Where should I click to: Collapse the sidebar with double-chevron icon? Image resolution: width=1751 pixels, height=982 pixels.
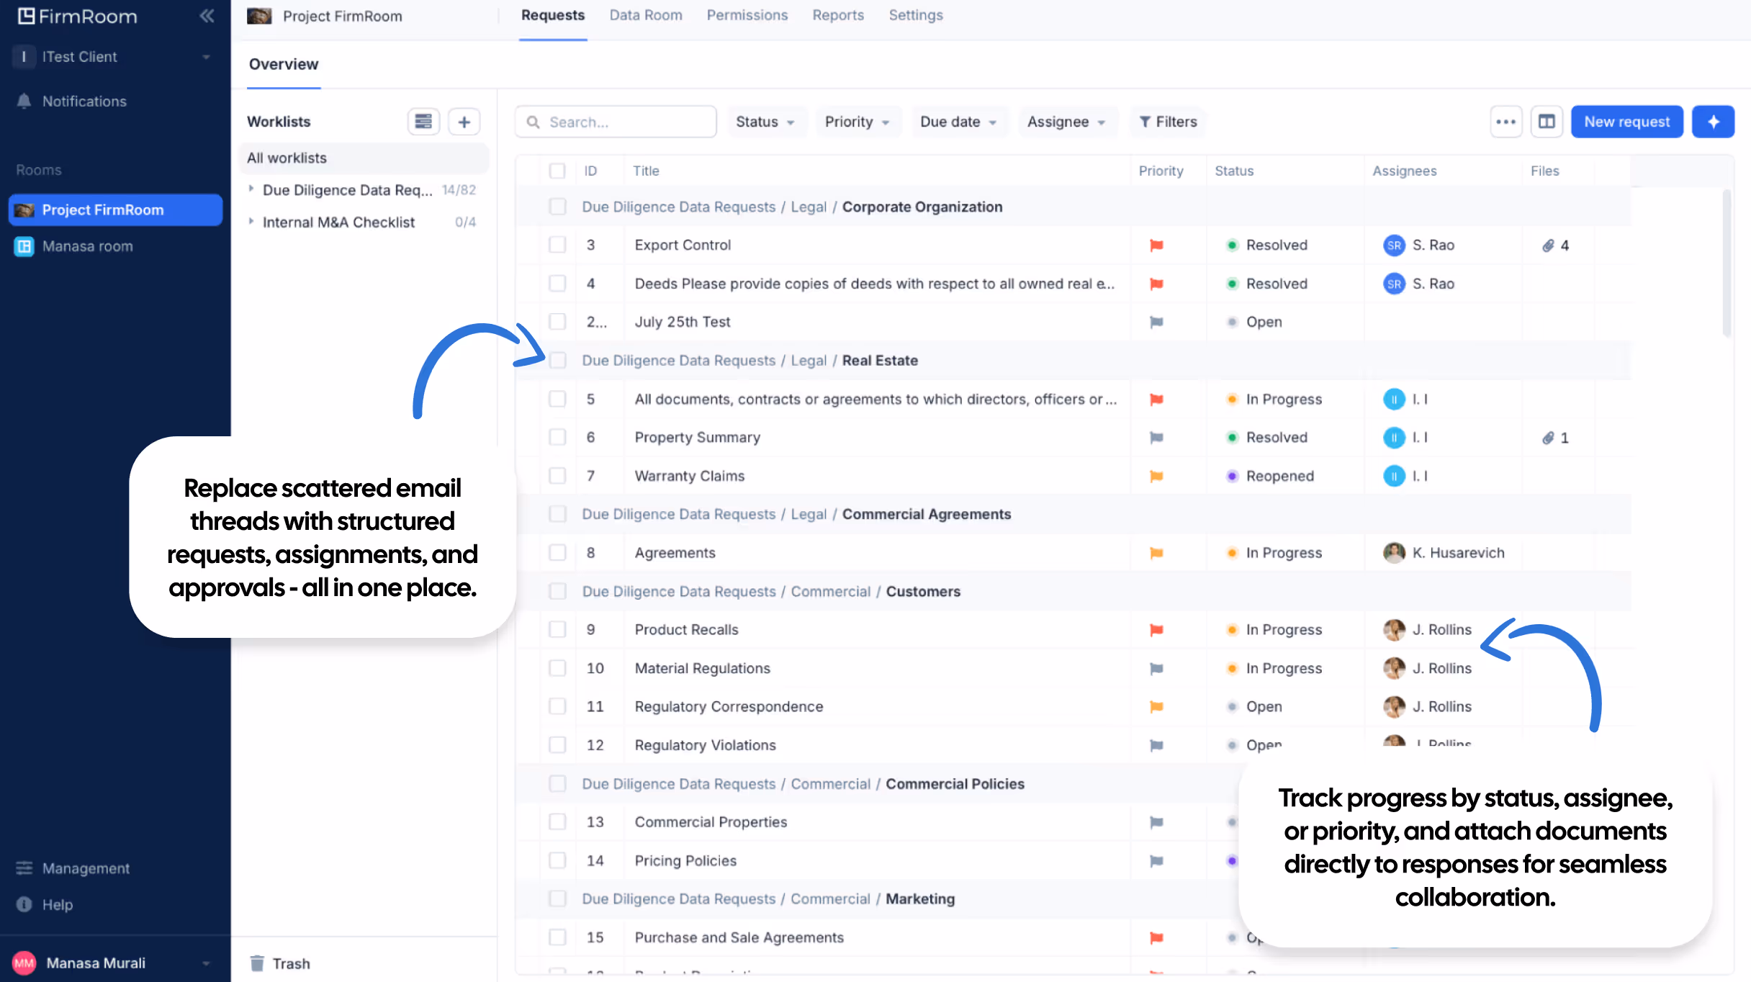coord(207,16)
